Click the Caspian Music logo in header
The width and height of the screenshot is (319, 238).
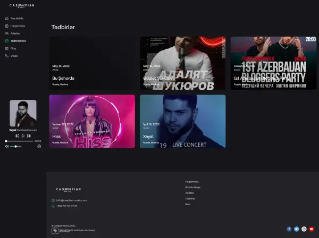click(x=22, y=6)
